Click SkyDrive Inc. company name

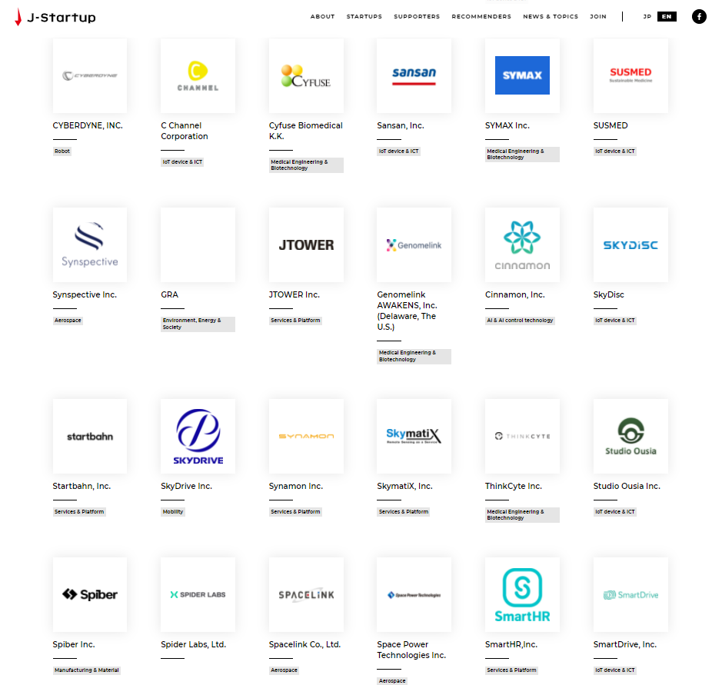click(186, 486)
